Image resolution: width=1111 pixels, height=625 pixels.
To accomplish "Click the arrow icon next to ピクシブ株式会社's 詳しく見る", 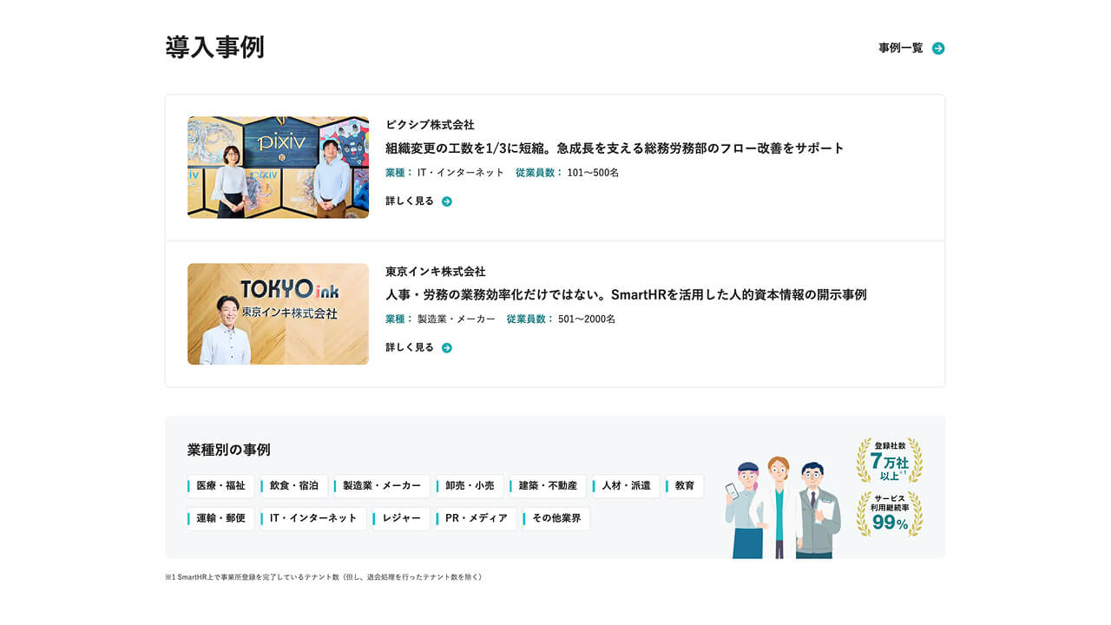I will (x=445, y=201).
